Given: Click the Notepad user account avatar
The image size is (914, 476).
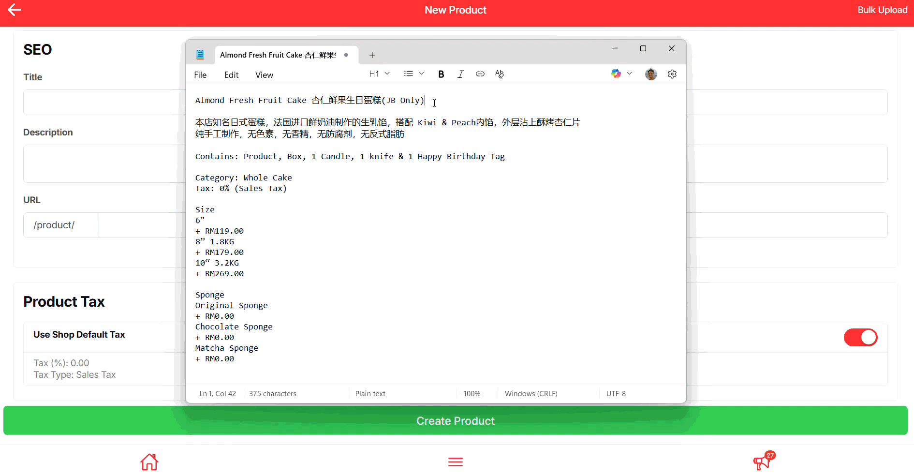Looking at the screenshot, I should (651, 74).
